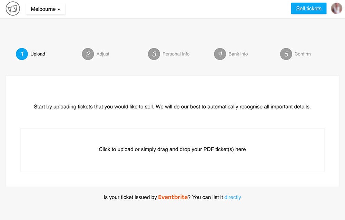345x220 pixels.
Task: Click the step 4 circle icon
Action: pyautogui.click(x=220, y=54)
